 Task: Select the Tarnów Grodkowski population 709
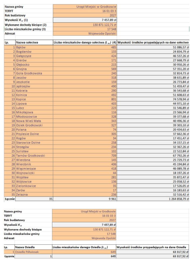pyautogui.click(x=85, y=156)
